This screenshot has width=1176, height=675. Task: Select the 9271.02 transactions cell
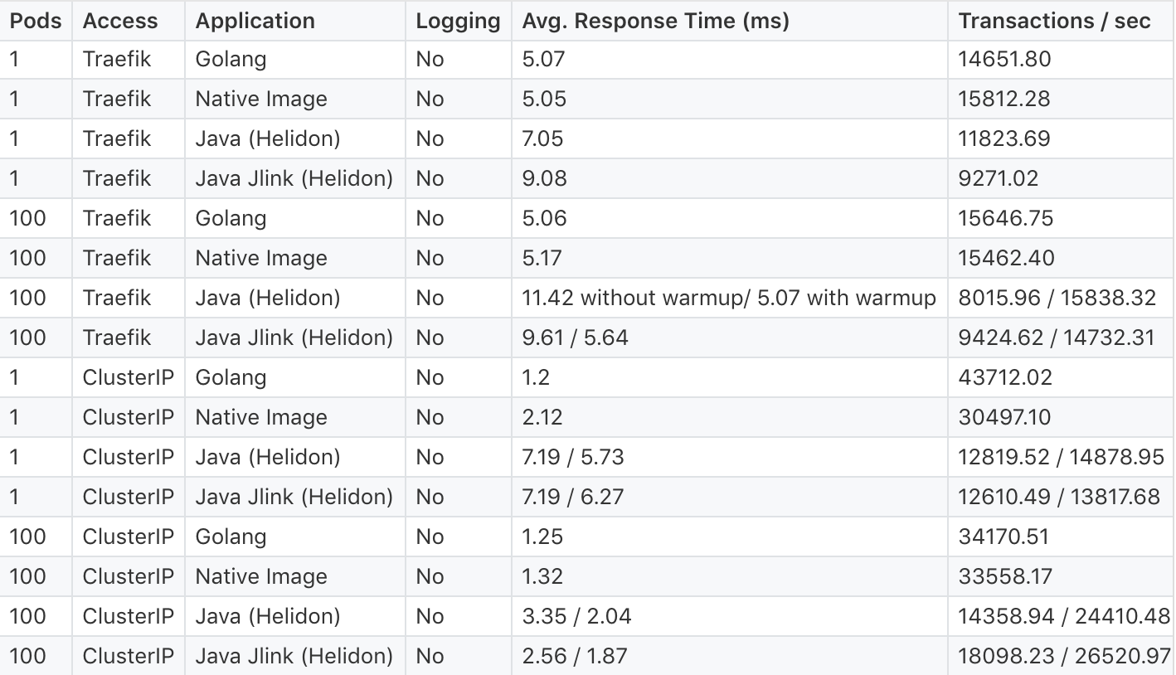(1062, 178)
